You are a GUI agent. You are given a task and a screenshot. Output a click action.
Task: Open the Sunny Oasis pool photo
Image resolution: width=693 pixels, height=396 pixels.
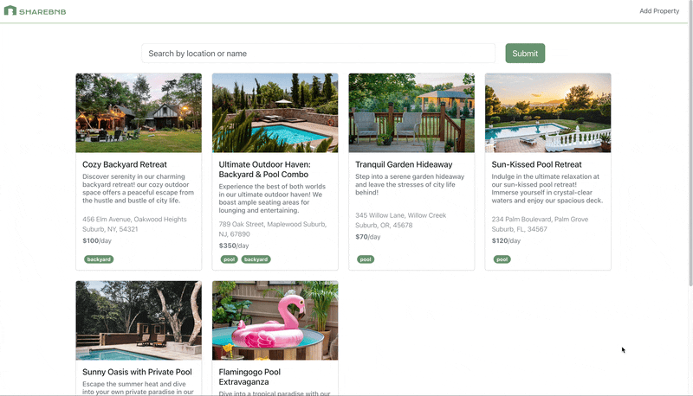point(139,320)
